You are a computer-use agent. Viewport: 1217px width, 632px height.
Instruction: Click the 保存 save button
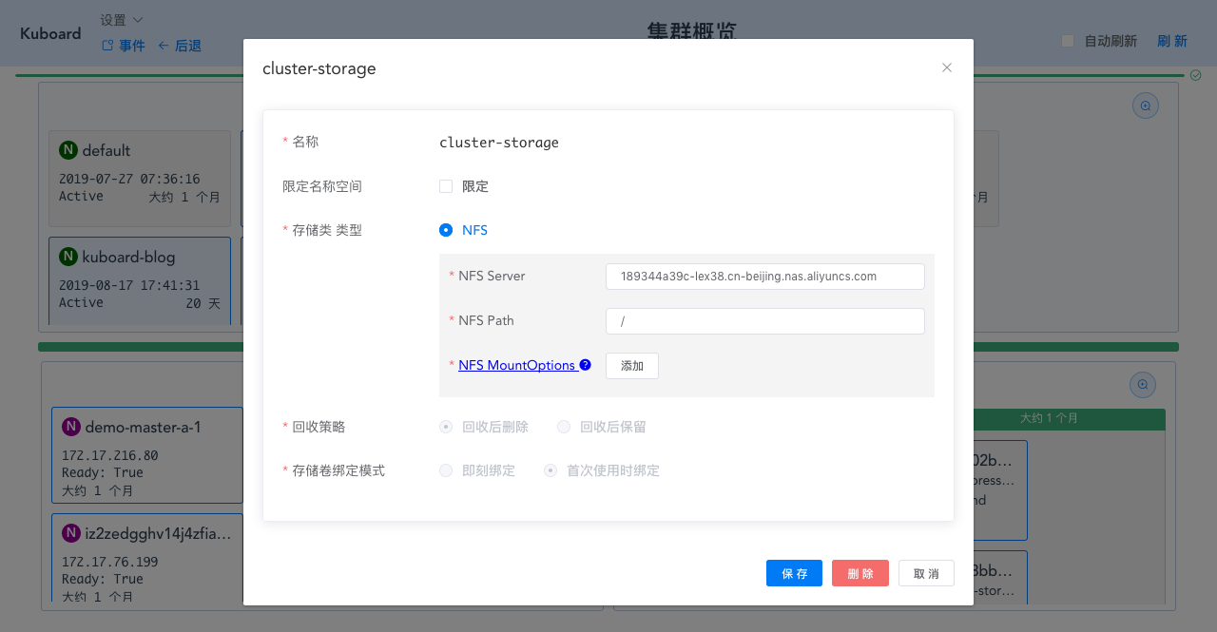[x=794, y=573]
